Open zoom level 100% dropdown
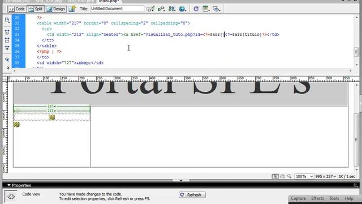The width and height of the screenshot is (362, 204). click(x=304, y=176)
